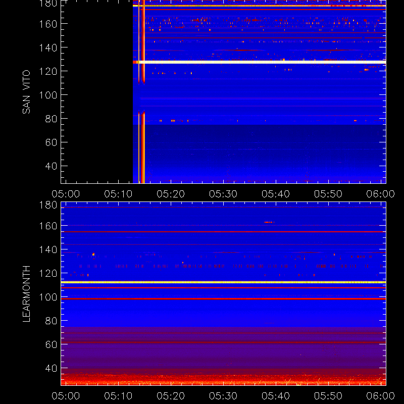Select the 60 tick label on Learmonth plot
This screenshot has height=404, width=404.
(x=52, y=344)
